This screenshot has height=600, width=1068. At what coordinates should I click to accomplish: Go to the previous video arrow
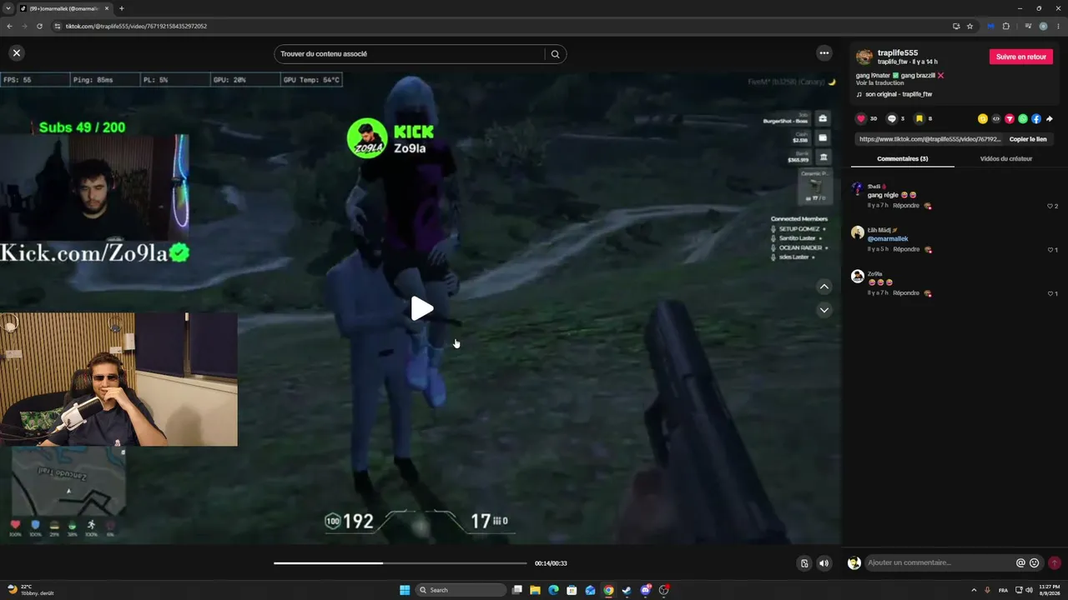[x=824, y=287]
